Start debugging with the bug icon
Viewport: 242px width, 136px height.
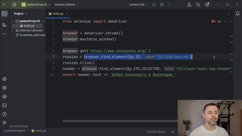coord(162,5)
